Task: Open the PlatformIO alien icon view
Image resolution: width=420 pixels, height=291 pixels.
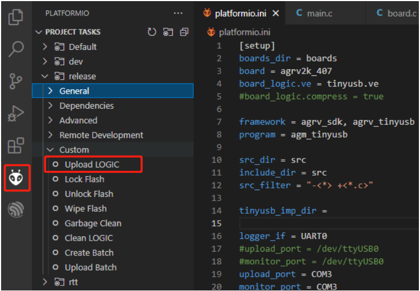Action: tap(16, 178)
